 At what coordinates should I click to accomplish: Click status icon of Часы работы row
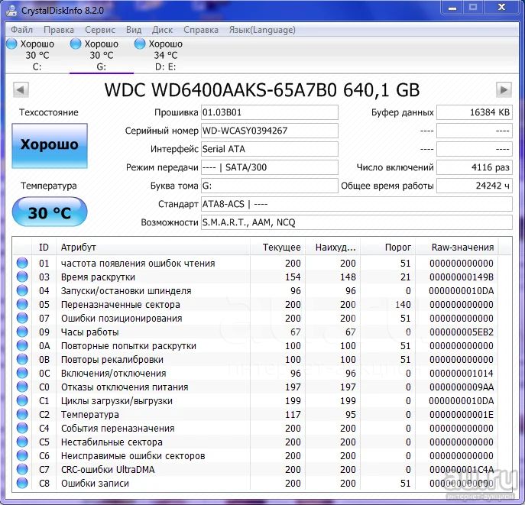click(x=22, y=332)
